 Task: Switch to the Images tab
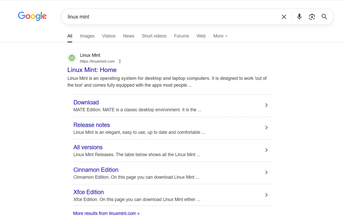[87, 36]
